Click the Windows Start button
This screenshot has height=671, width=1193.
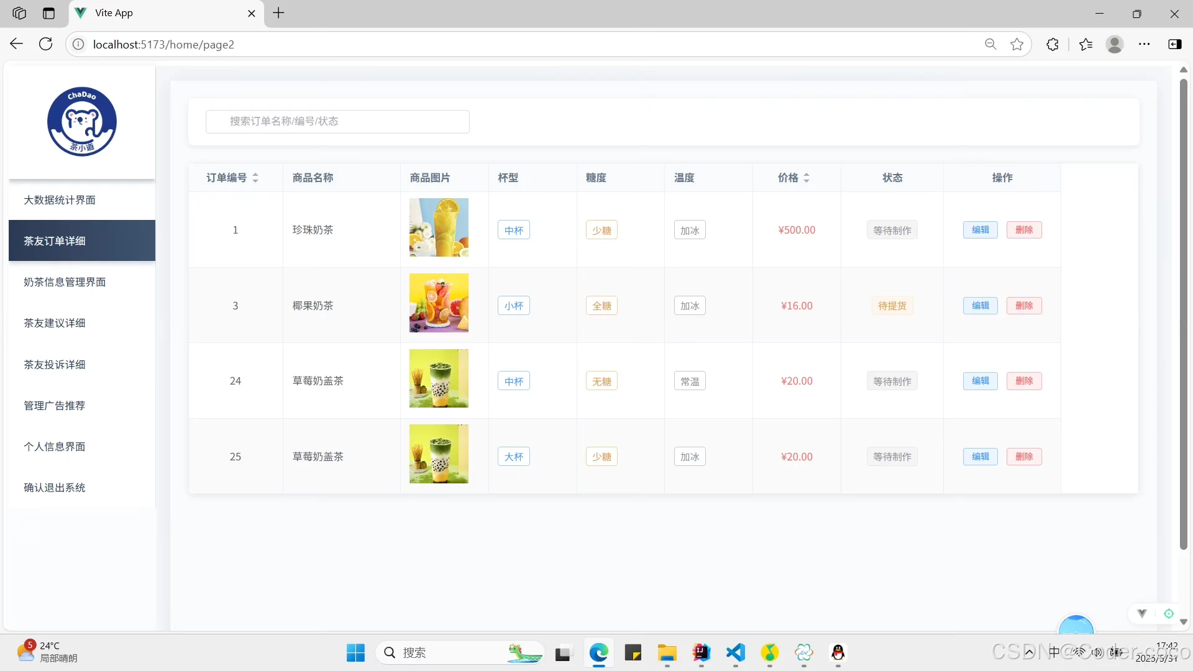(x=355, y=652)
